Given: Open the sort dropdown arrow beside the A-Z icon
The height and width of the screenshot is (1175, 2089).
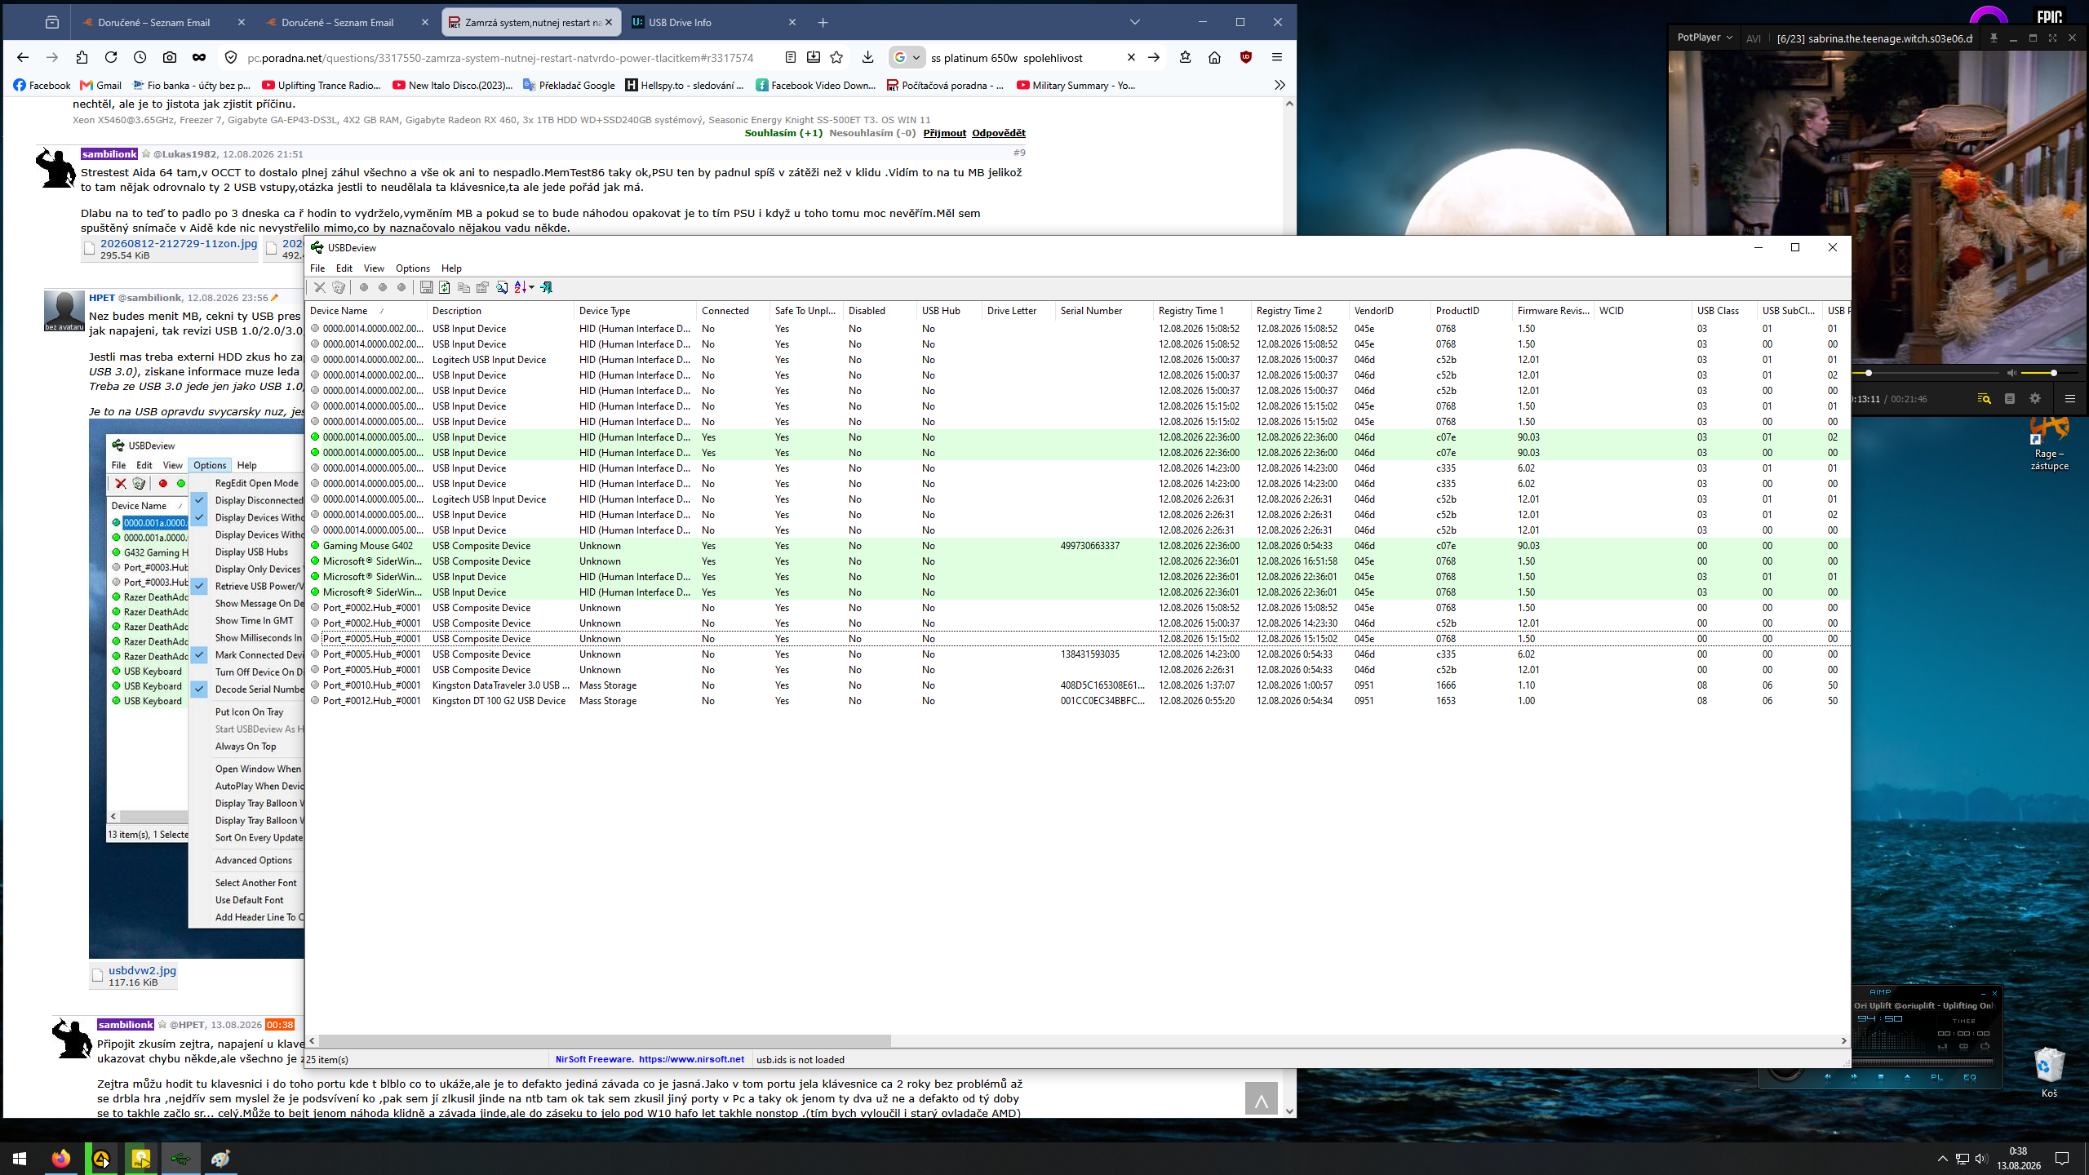Looking at the screenshot, I should point(531,287).
